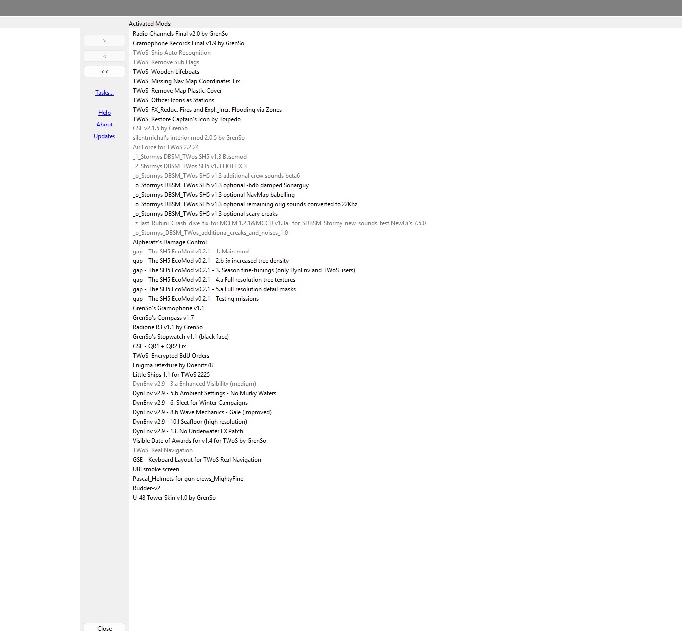Select DynEnv '6. Sleet for Winter Campaigns'
Screen dimensions: 682x631
[190, 403]
